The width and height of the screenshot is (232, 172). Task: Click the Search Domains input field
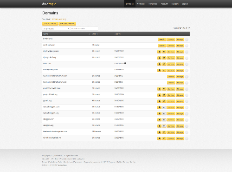(x=84, y=29)
